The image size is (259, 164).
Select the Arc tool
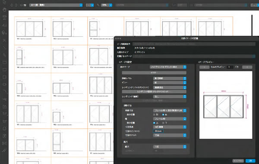[x=5, y=91]
